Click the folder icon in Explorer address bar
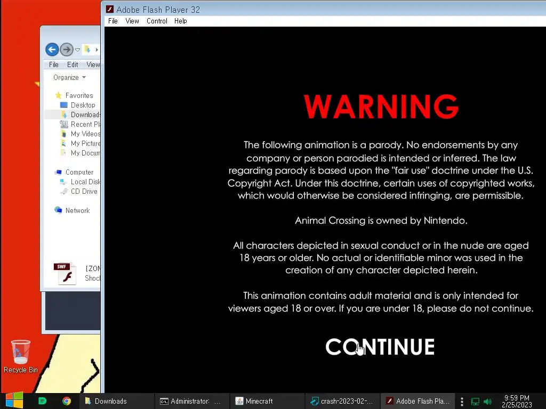The height and width of the screenshot is (409, 546). [x=87, y=50]
